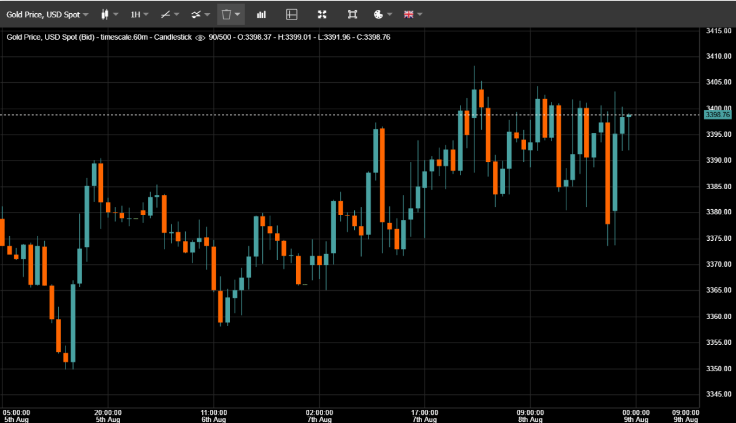Image resolution: width=736 pixels, height=423 pixels.
Task: Click the 3398.76 current price label
Action: point(717,115)
